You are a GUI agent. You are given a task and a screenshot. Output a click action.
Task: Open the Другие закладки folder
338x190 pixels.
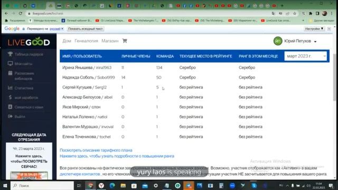[322, 21]
